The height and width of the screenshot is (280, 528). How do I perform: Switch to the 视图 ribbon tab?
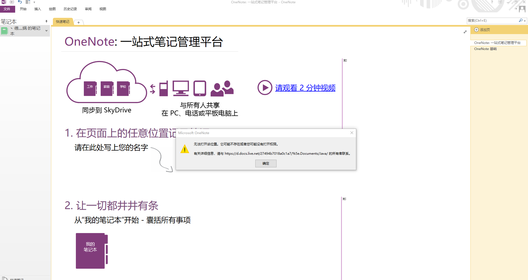pos(103,9)
